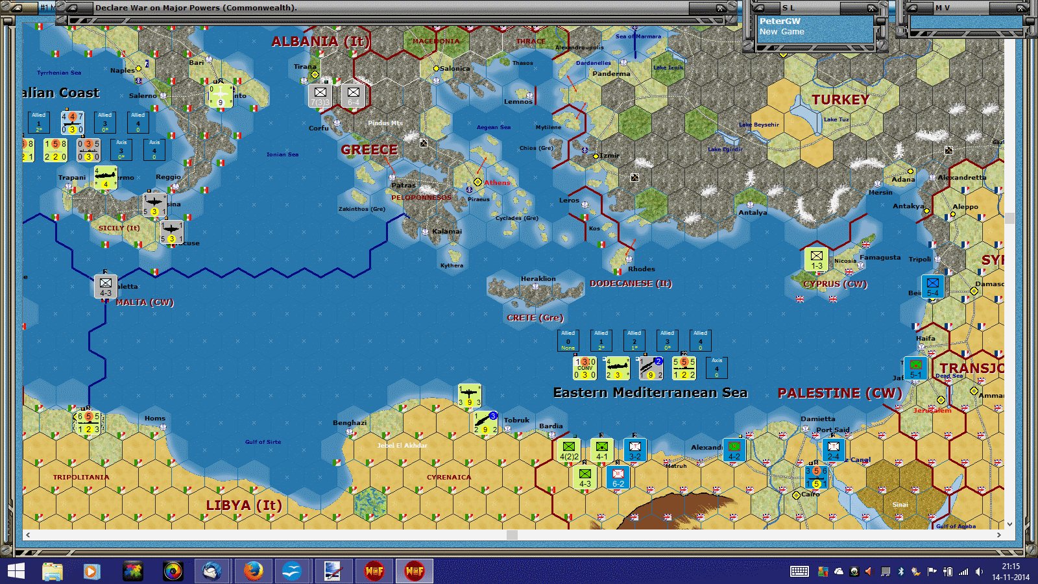Screen dimensions: 1038x584
Task: Select the aircraft counter near Palermo
Action: pyautogui.click(x=106, y=178)
